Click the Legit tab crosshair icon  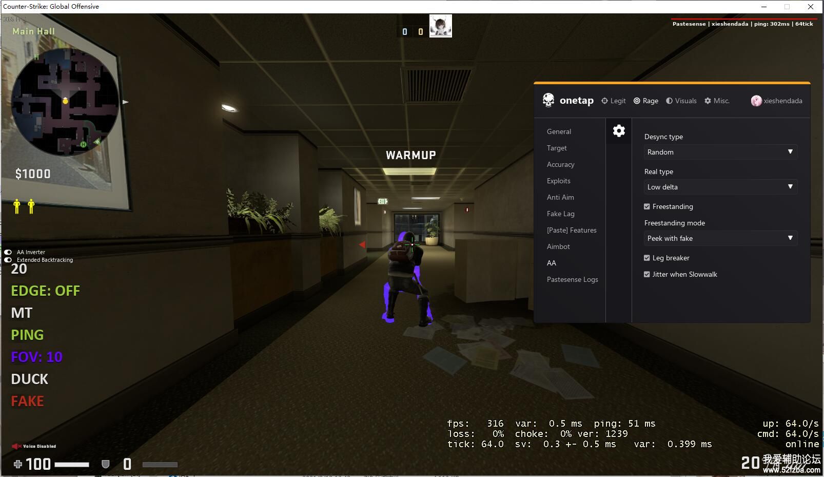pyautogui.click(x=604, y=101)
